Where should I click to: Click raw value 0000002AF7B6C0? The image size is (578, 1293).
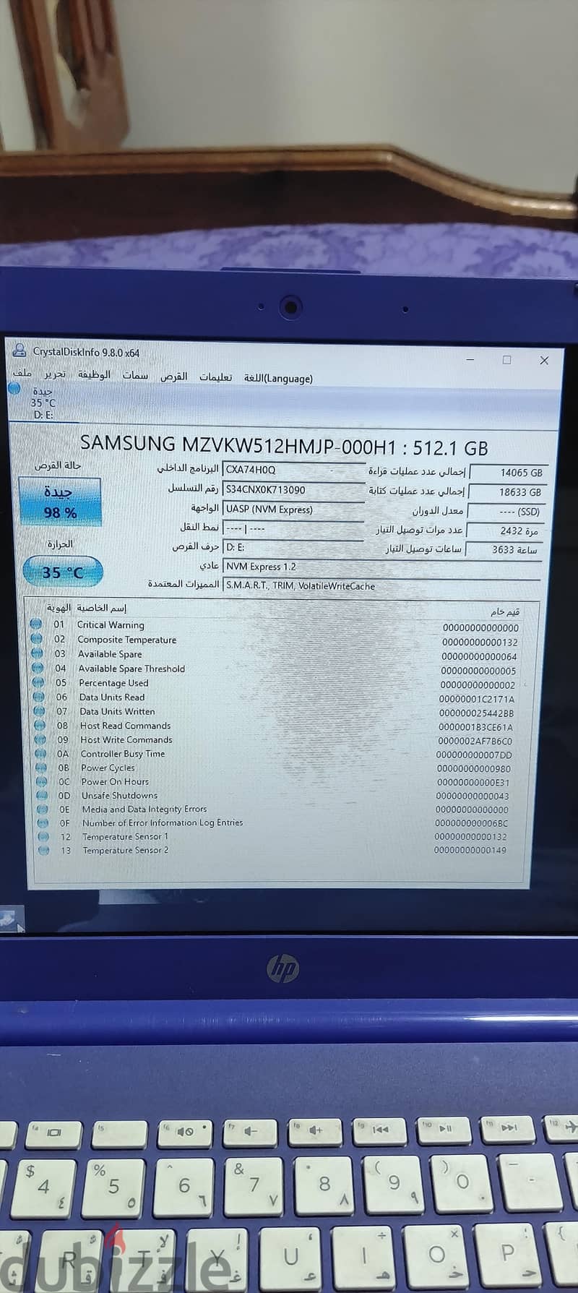click(475, 741)
